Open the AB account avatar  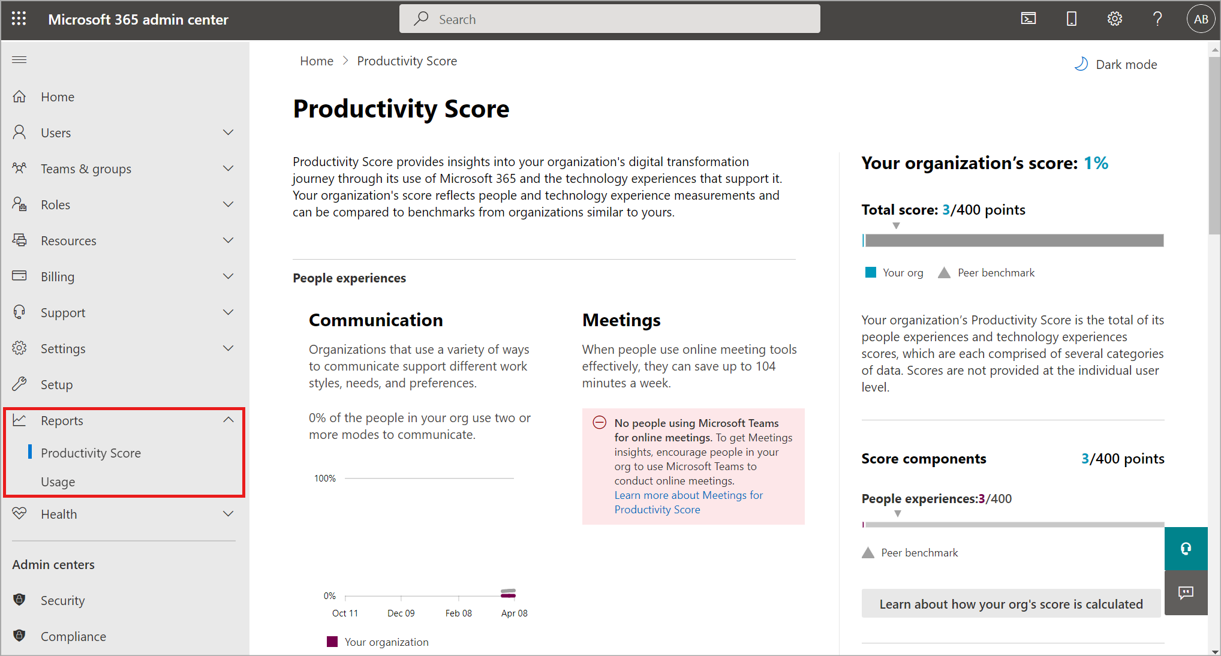point(1201,19)
